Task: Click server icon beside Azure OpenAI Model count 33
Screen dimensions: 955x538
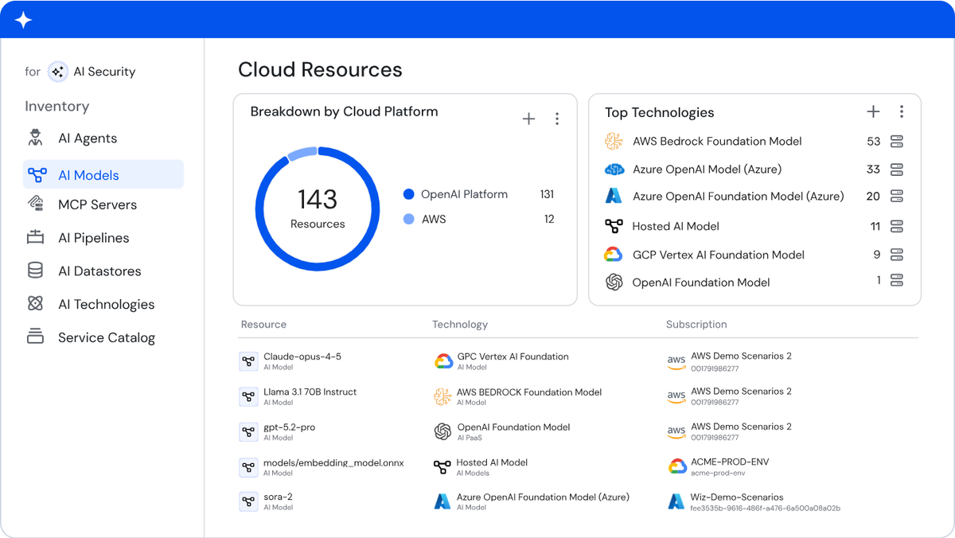Action: click(x=897, y=170)
